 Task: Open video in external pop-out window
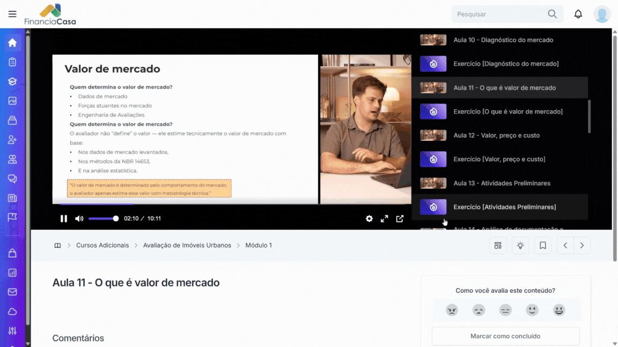tap(400, 218)
